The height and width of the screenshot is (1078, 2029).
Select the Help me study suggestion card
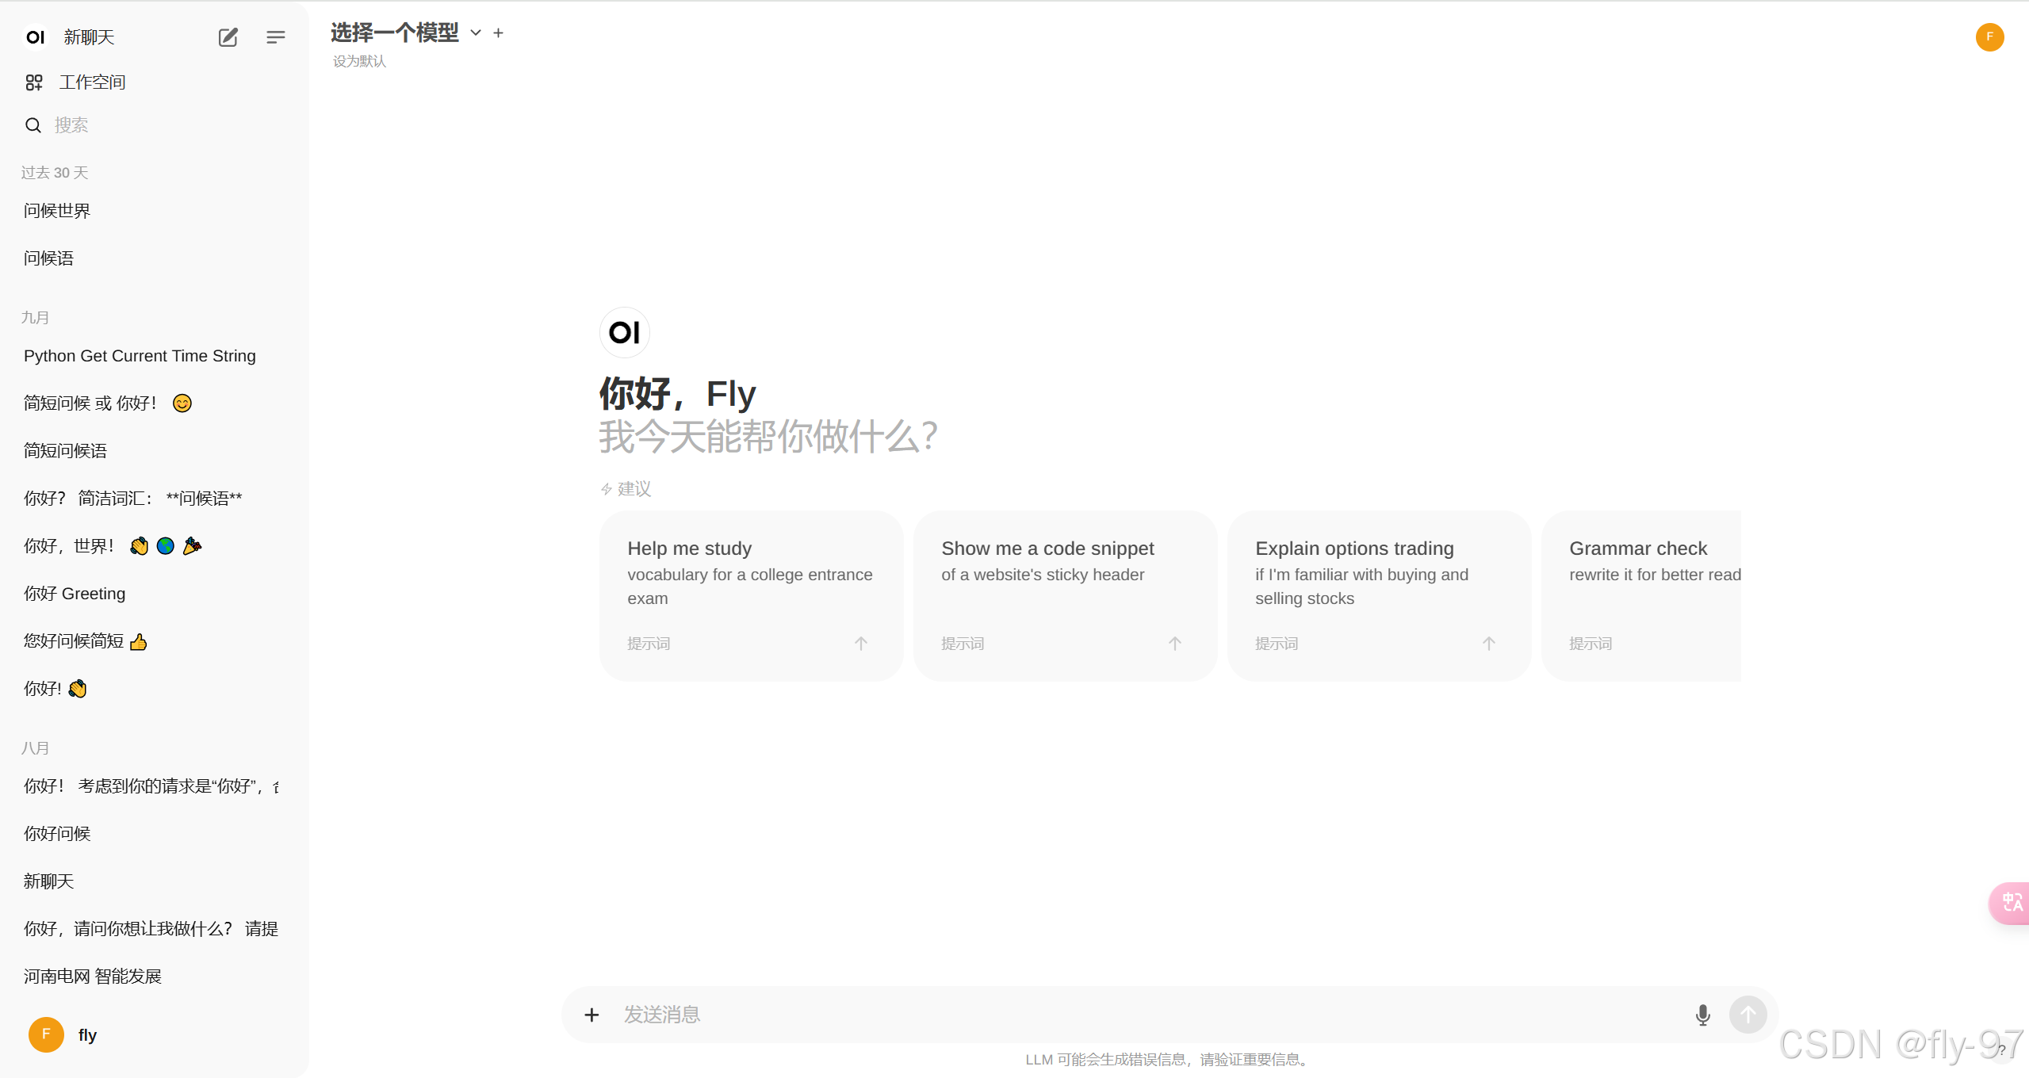[750, 594]
